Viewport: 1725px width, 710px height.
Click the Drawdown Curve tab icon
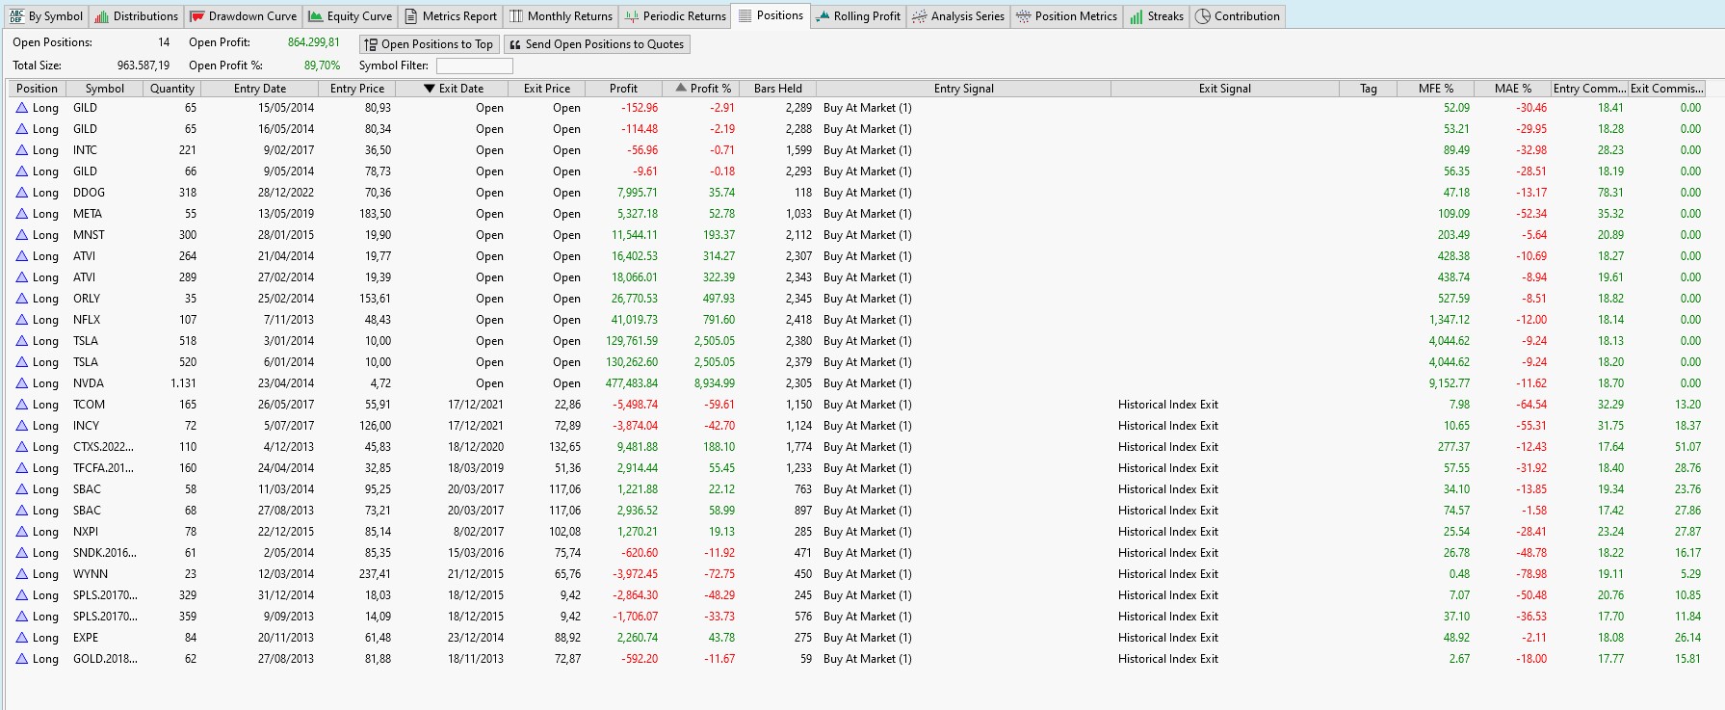(197, 16)
